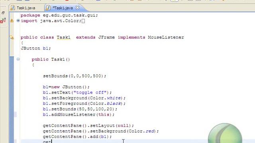Click the public Task1() constructor line
The image size is (255, 143).
click(51, 59)
